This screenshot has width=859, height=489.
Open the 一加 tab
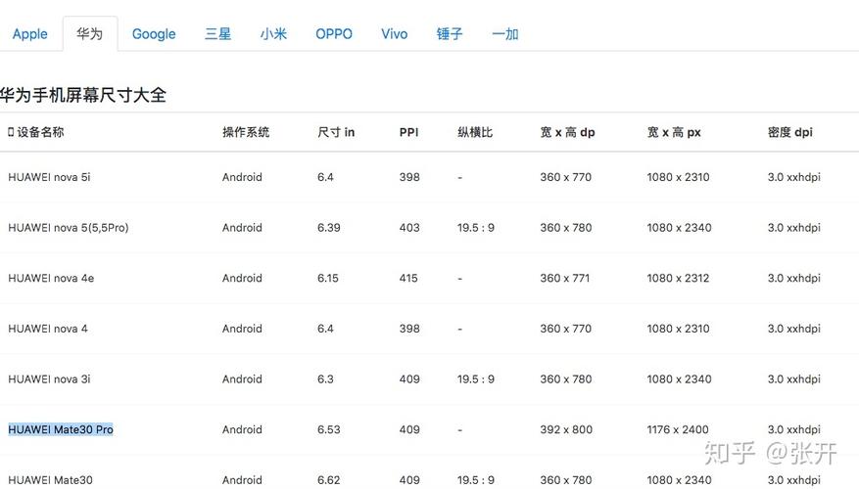[505, 34]
